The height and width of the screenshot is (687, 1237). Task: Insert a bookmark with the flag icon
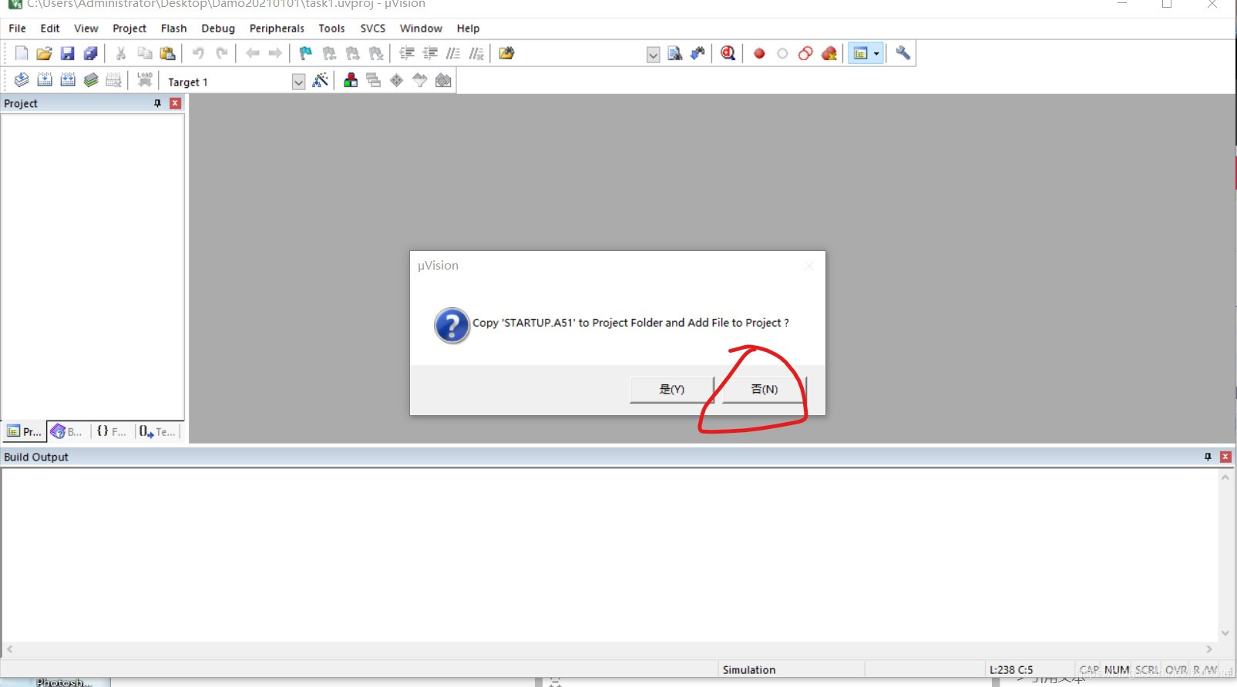[306, 53]
